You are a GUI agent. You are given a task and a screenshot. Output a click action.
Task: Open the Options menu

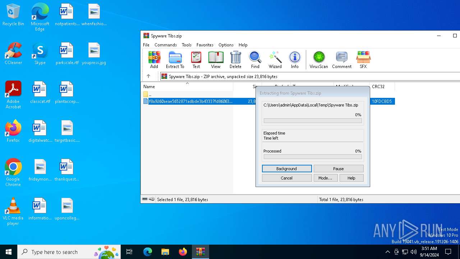226,45
